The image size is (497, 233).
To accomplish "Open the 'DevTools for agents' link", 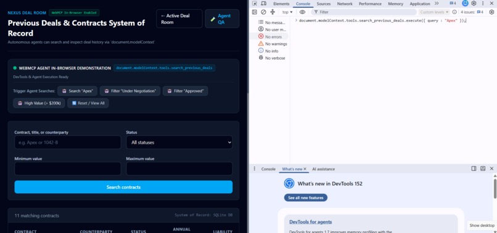I will 311,222.
